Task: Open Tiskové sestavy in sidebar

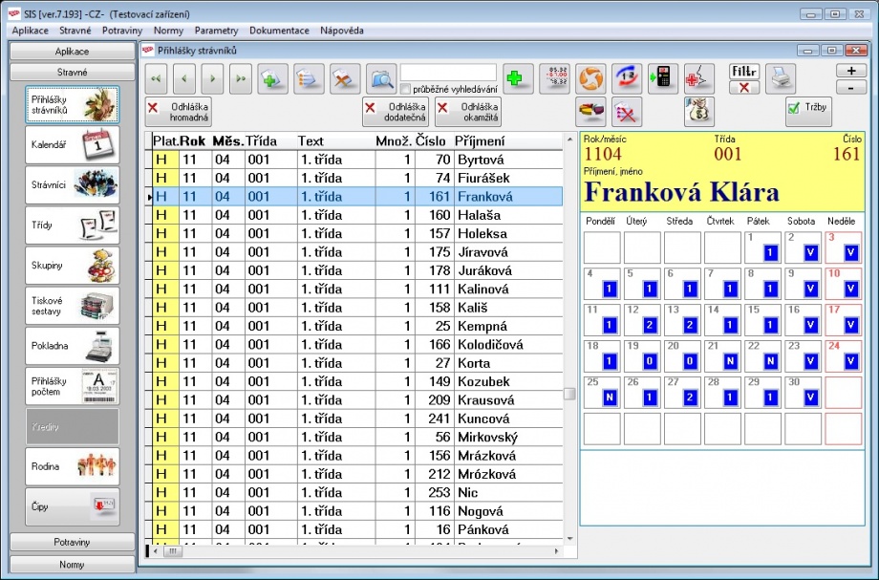Action: click(x=73, y=306)
